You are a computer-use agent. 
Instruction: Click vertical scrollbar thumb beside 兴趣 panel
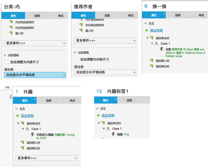(11, 97)
